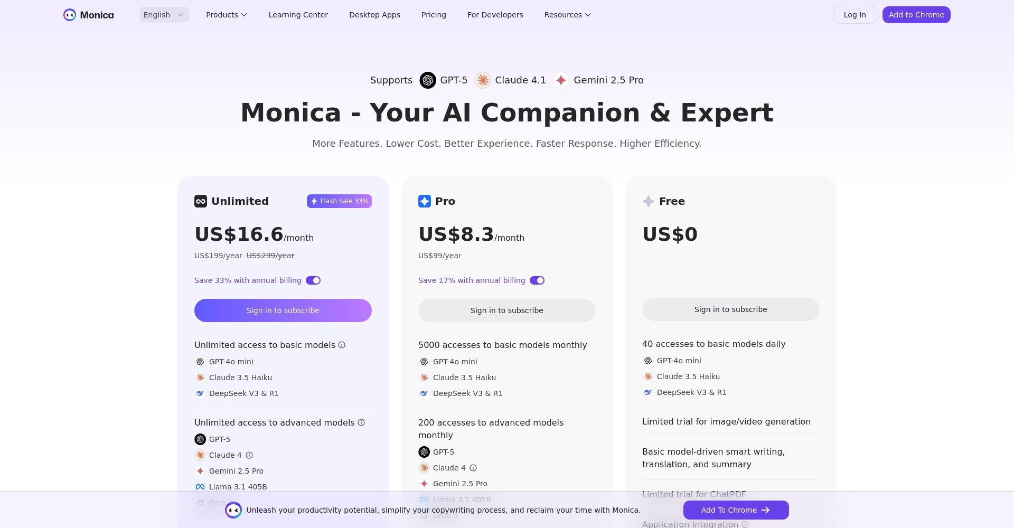The width and height of the screenshot is (1014, 528).
Task: Click the Gemini 2.5 Pro diamond icon
Action: (x=561, y=80)
